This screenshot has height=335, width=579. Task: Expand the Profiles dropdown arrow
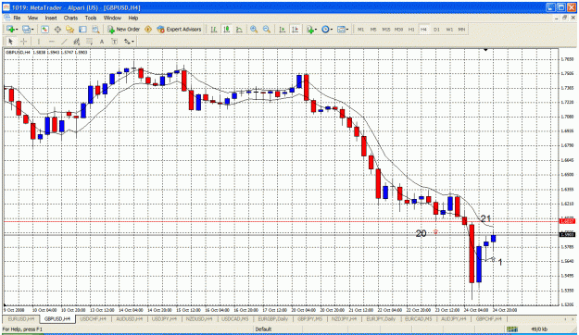point(32,30)
